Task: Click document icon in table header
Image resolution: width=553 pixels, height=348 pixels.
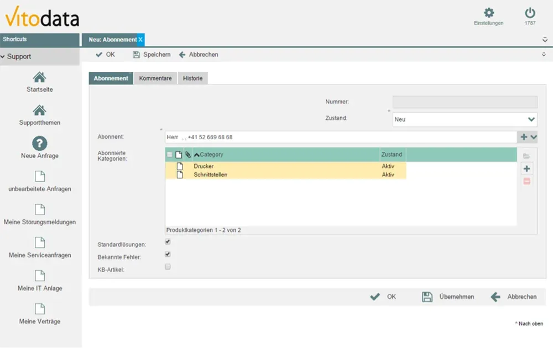Action: click(x=179, y=155)
